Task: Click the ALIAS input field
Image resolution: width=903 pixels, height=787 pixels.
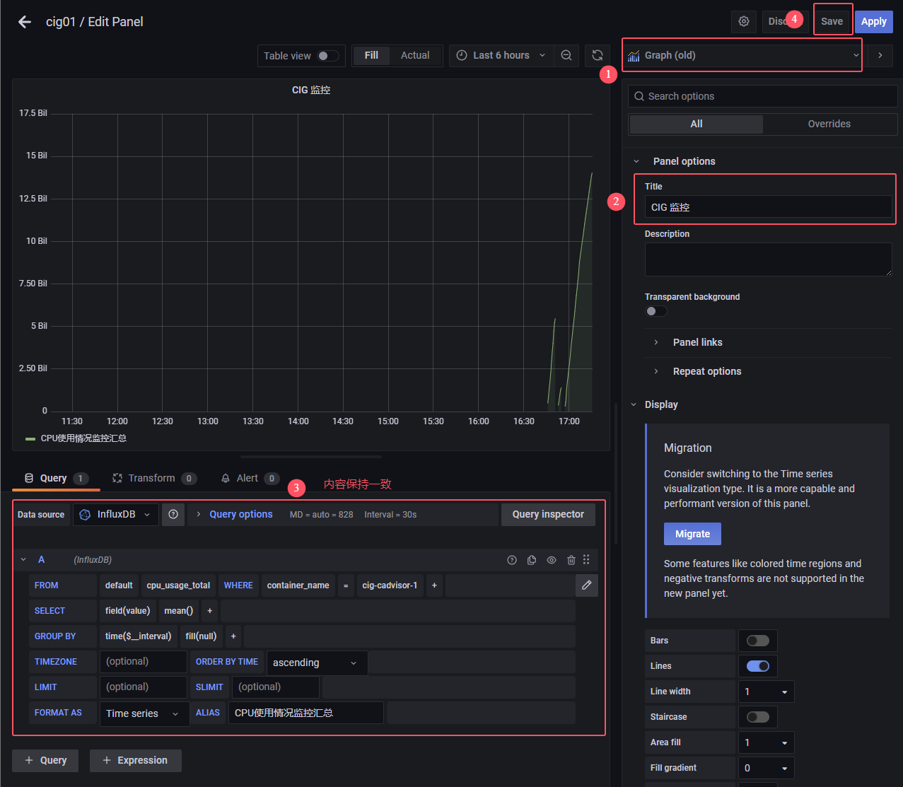Action: 305,713
